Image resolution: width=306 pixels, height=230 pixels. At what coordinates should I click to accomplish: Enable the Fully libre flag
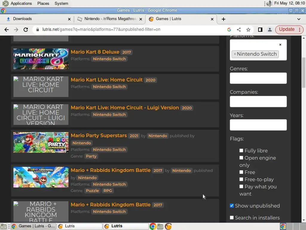coord(241,150)
